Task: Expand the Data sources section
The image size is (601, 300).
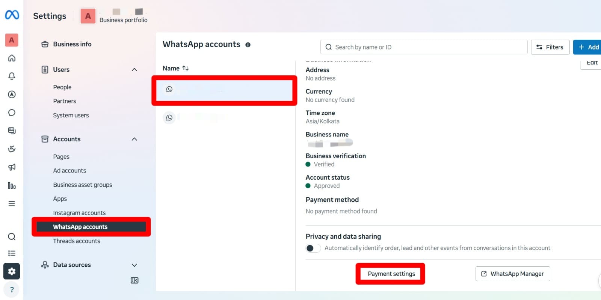Action: tap(134, 265)
